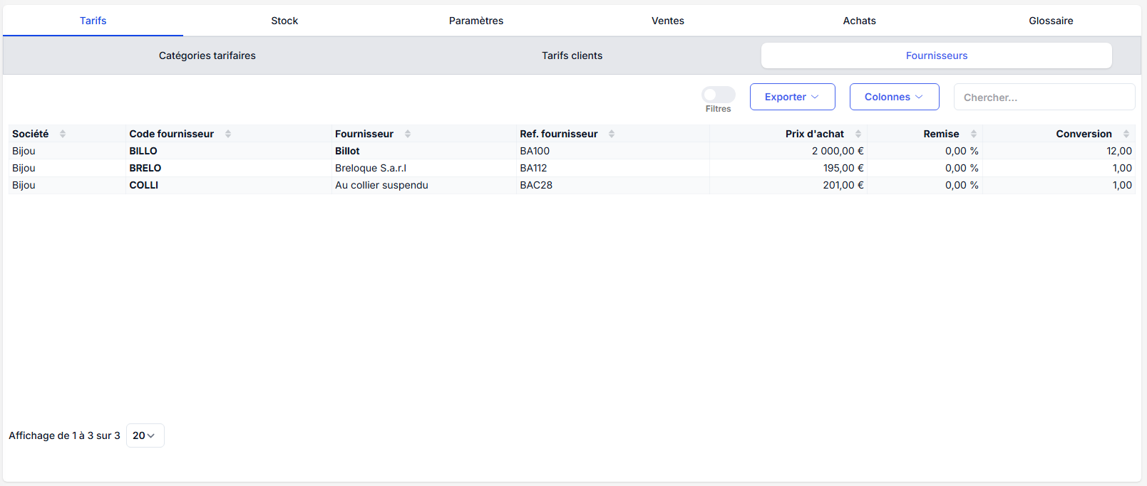Switch to Tarifs clients sub-tab
1147x486 pixels.
[x=572, y=56]
